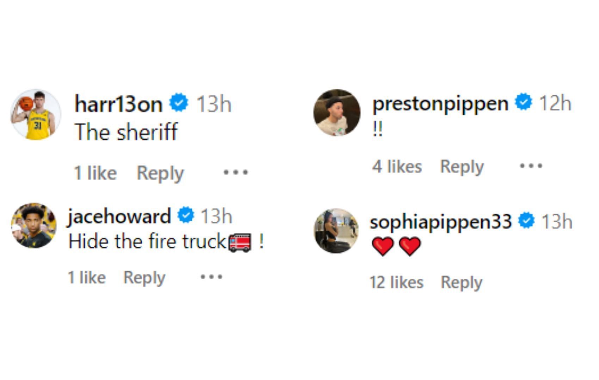Click harr13on's verified badge
The width and height of the screenshot is (599, 380).
[179, 103]
